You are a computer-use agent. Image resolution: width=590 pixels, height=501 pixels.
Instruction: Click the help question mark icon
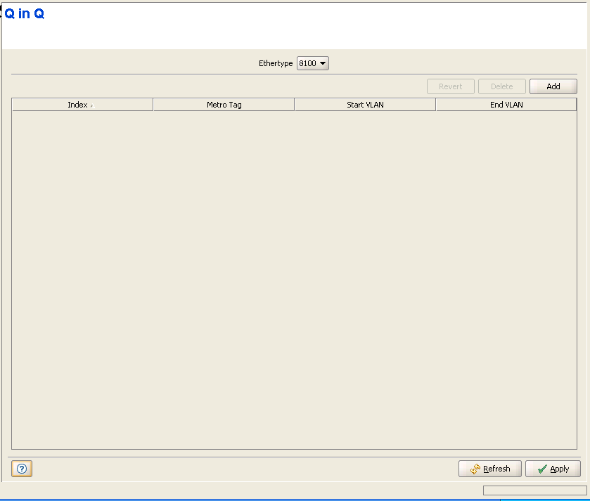(x=22, y=469)
